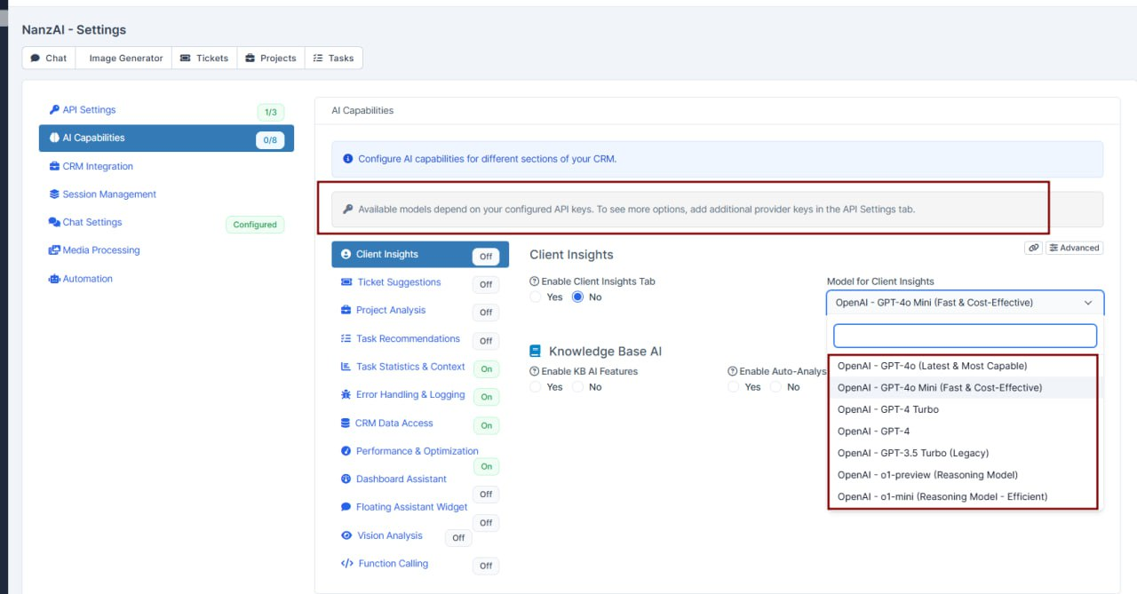Switch to the Image Generator tab
Screen dimensions: 1137x594
coord(125,59)
